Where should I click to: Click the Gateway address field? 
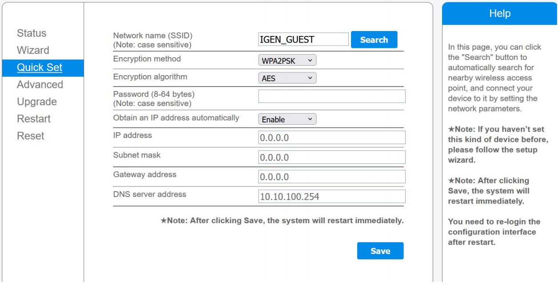click(331, 177)
